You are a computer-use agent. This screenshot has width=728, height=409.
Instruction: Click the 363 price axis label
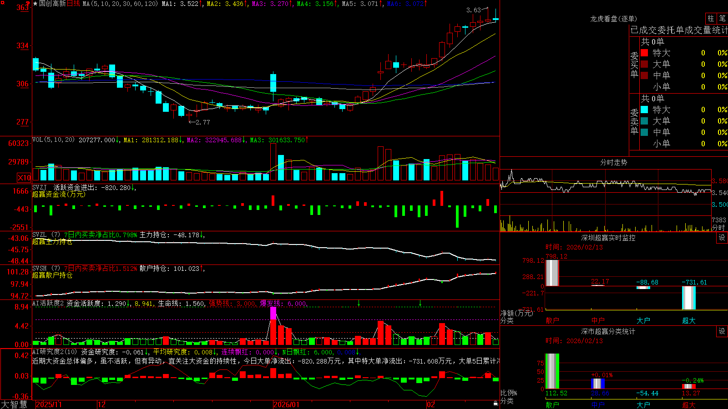[x=23, y=7]
